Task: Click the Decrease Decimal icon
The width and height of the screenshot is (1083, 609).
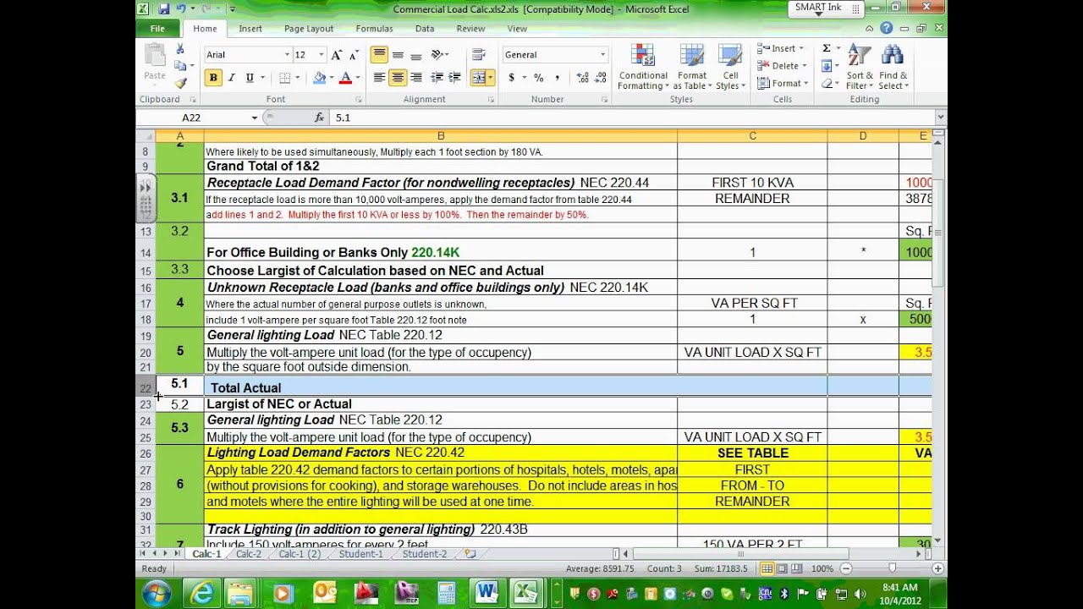Action: (x=600, y=78)
